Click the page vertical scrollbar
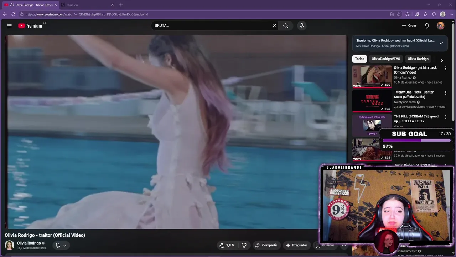 (453, 71)
